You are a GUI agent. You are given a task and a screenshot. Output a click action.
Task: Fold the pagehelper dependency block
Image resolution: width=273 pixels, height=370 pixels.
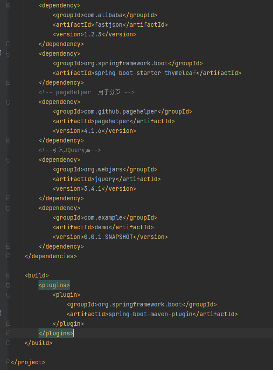(8, 102)
